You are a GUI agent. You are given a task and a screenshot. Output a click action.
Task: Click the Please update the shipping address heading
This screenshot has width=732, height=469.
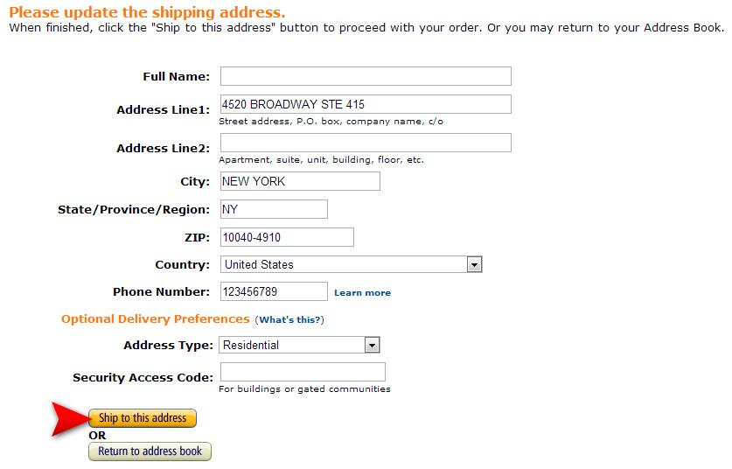click(147, 12)
